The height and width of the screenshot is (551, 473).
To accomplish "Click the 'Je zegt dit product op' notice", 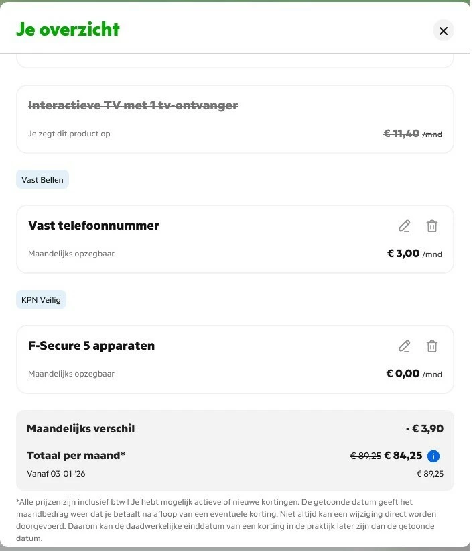I will pos(69,134).
